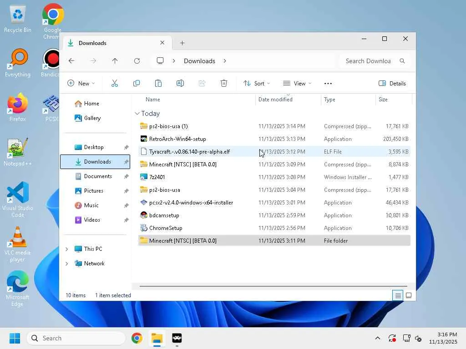Go back with the left arrow
466x349 pixels.
click(x=71, y=61)
